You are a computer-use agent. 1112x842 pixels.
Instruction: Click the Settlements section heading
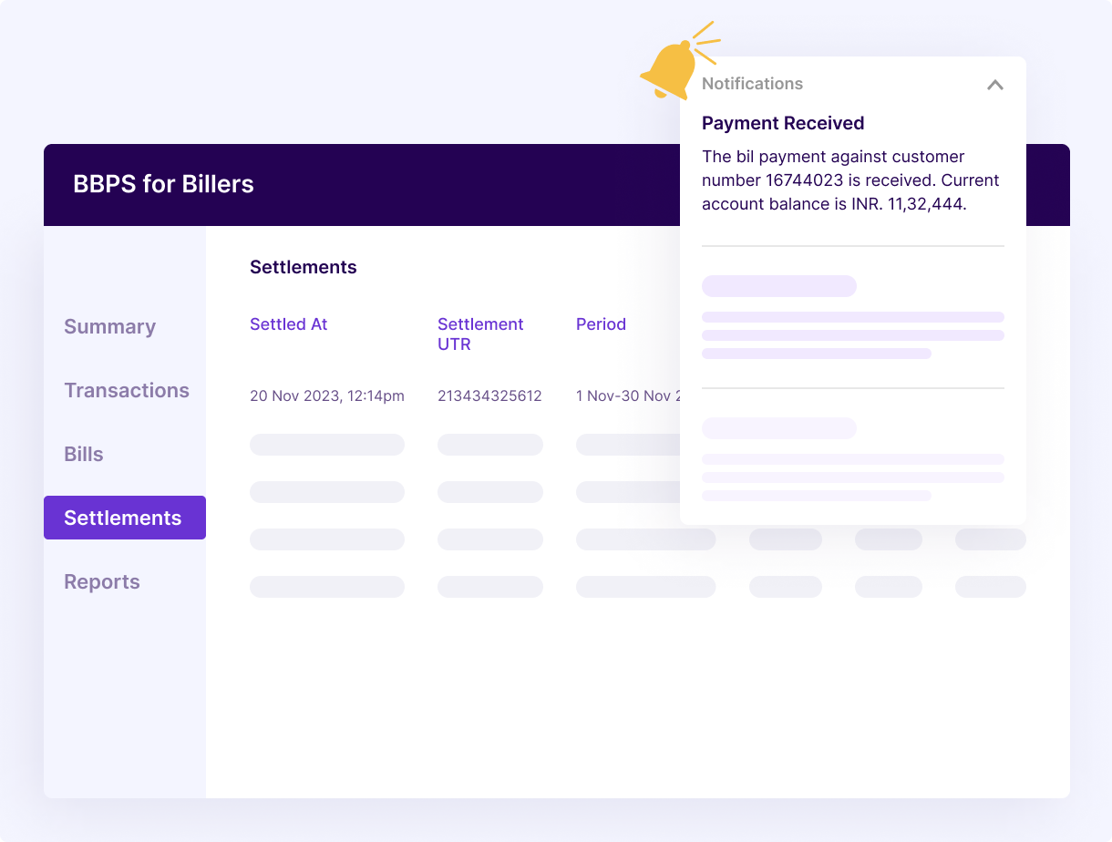click(304, 268)
